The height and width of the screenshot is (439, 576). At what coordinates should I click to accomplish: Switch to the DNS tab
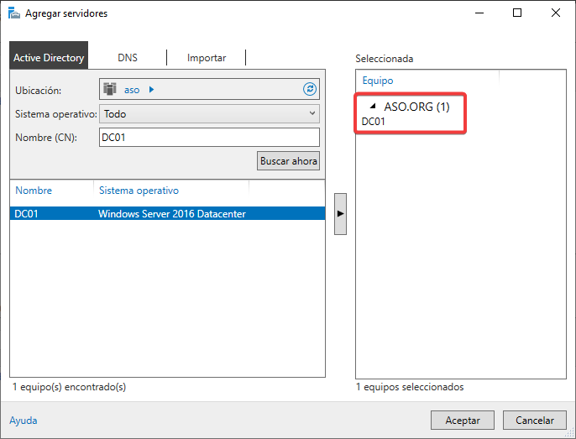point(128,58)
